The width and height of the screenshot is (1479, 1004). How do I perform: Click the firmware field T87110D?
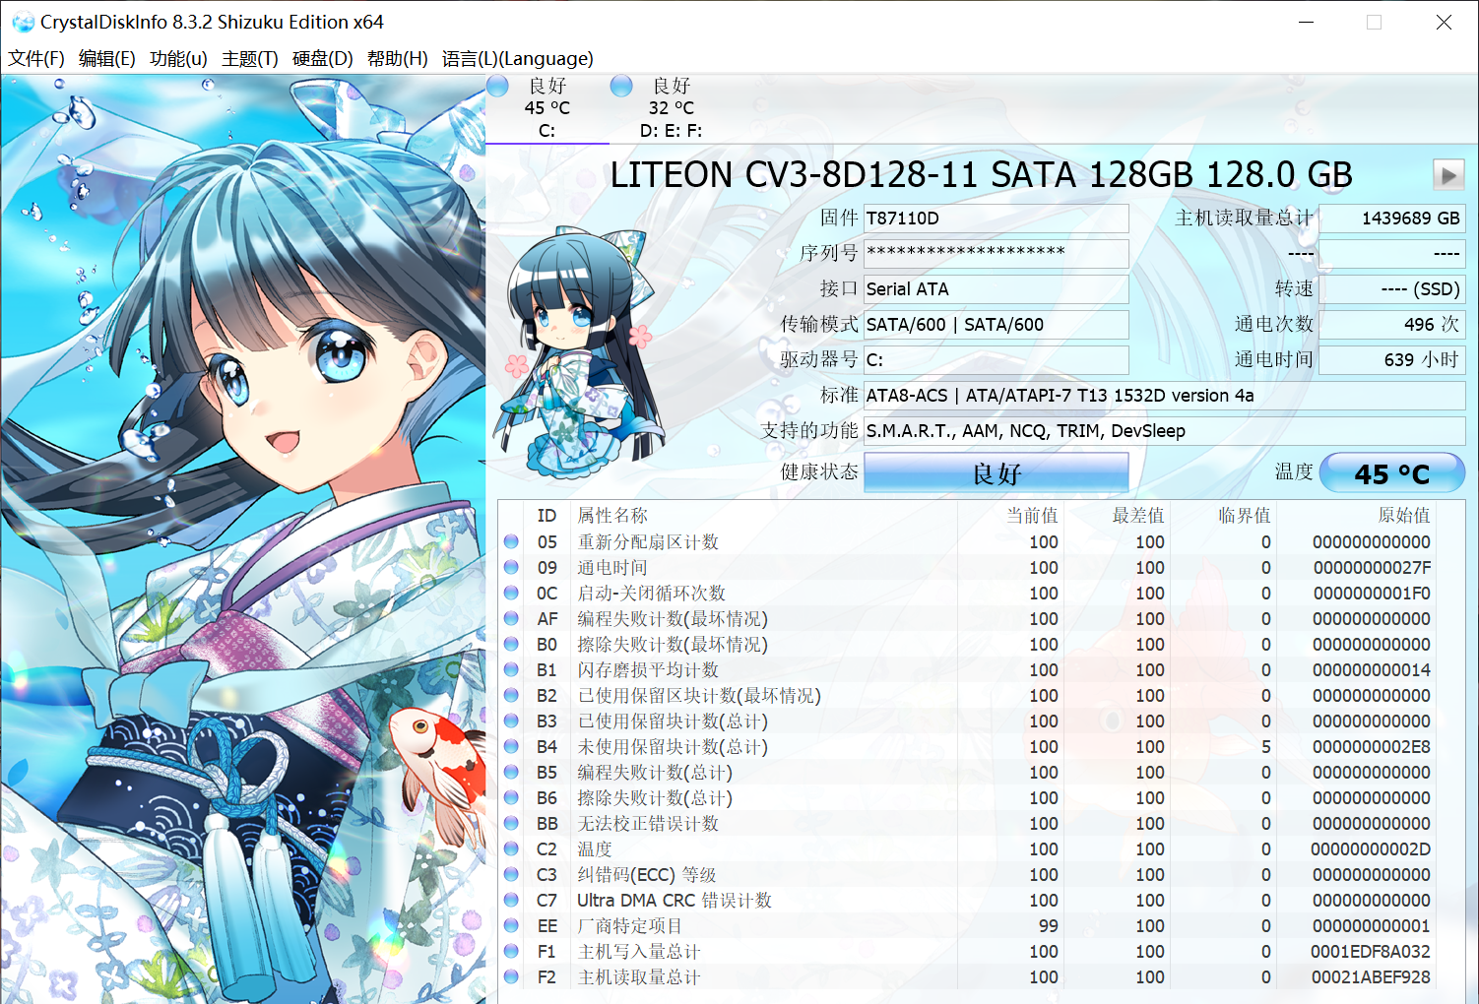[996, 219]
